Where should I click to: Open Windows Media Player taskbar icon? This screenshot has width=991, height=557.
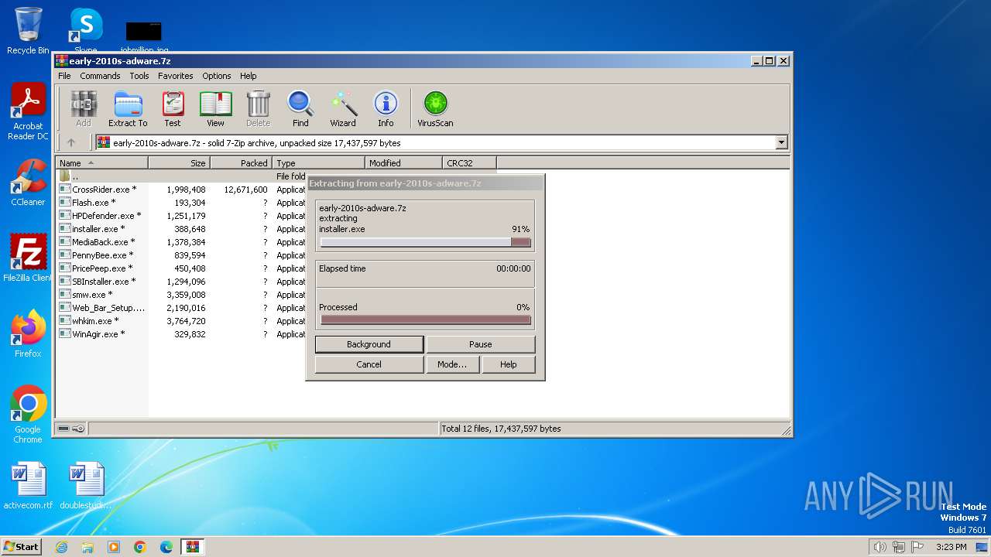[114, 547]
